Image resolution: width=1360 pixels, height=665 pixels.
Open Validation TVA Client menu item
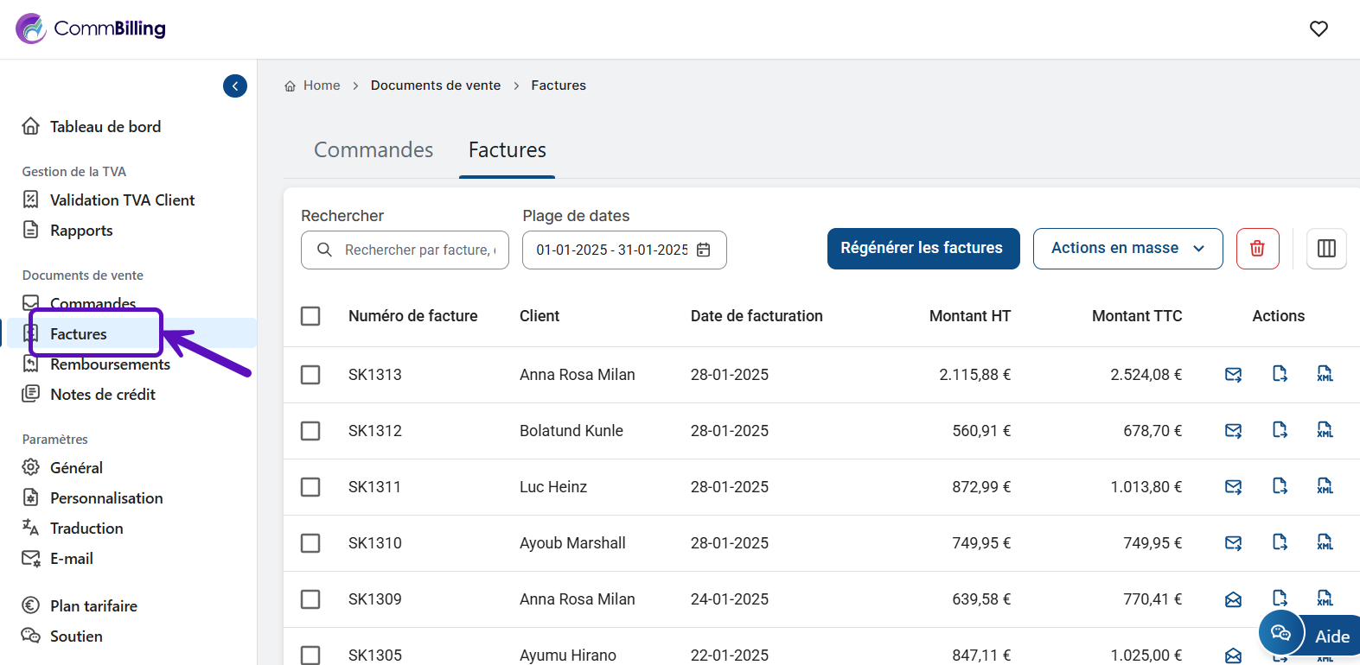coord(122,200)
